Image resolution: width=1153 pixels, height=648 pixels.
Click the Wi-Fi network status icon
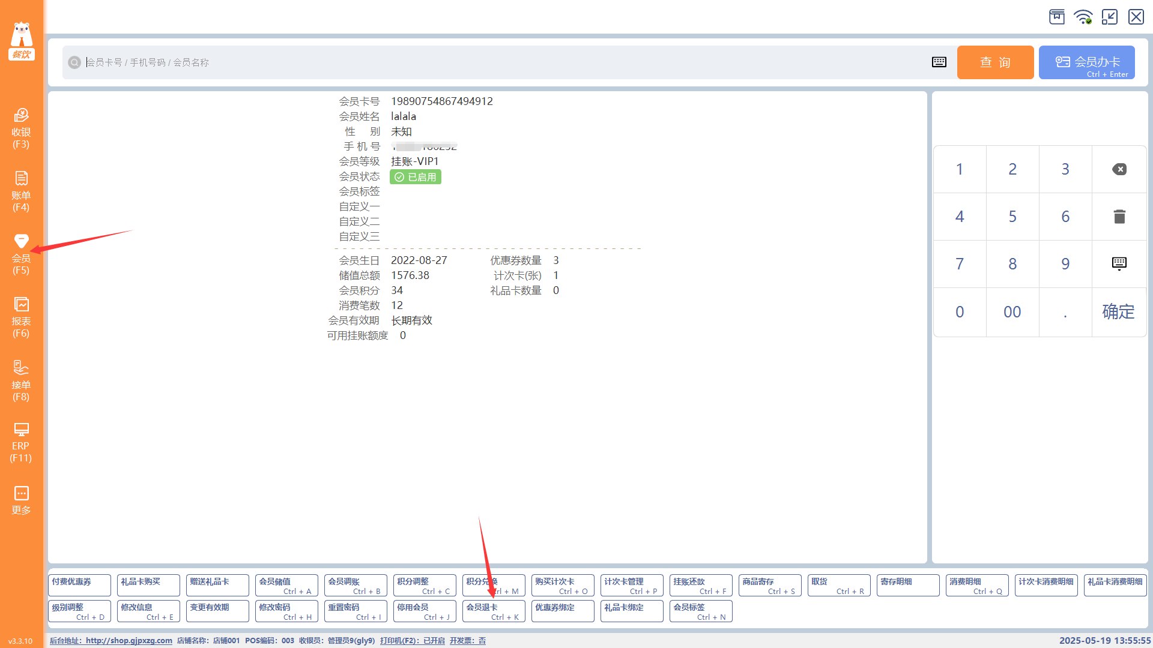click(x=1083, y=17)
